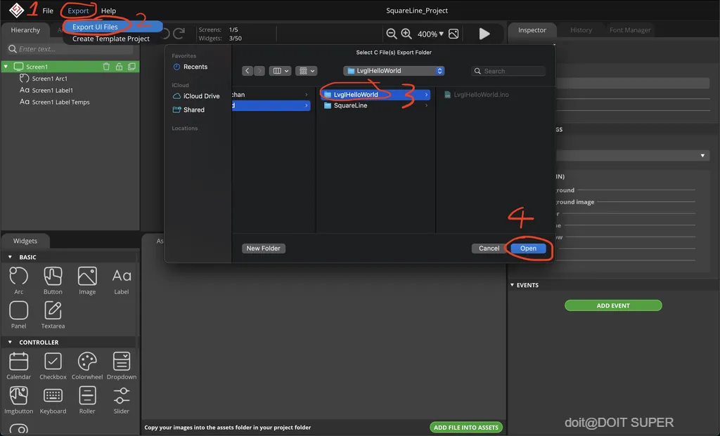Delete Screen1 using the trash icon
Viewport: 720px width, 436px height.
106,67
